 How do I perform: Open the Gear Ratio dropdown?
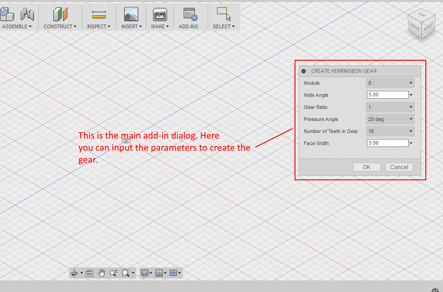click(x=390, y=107)
